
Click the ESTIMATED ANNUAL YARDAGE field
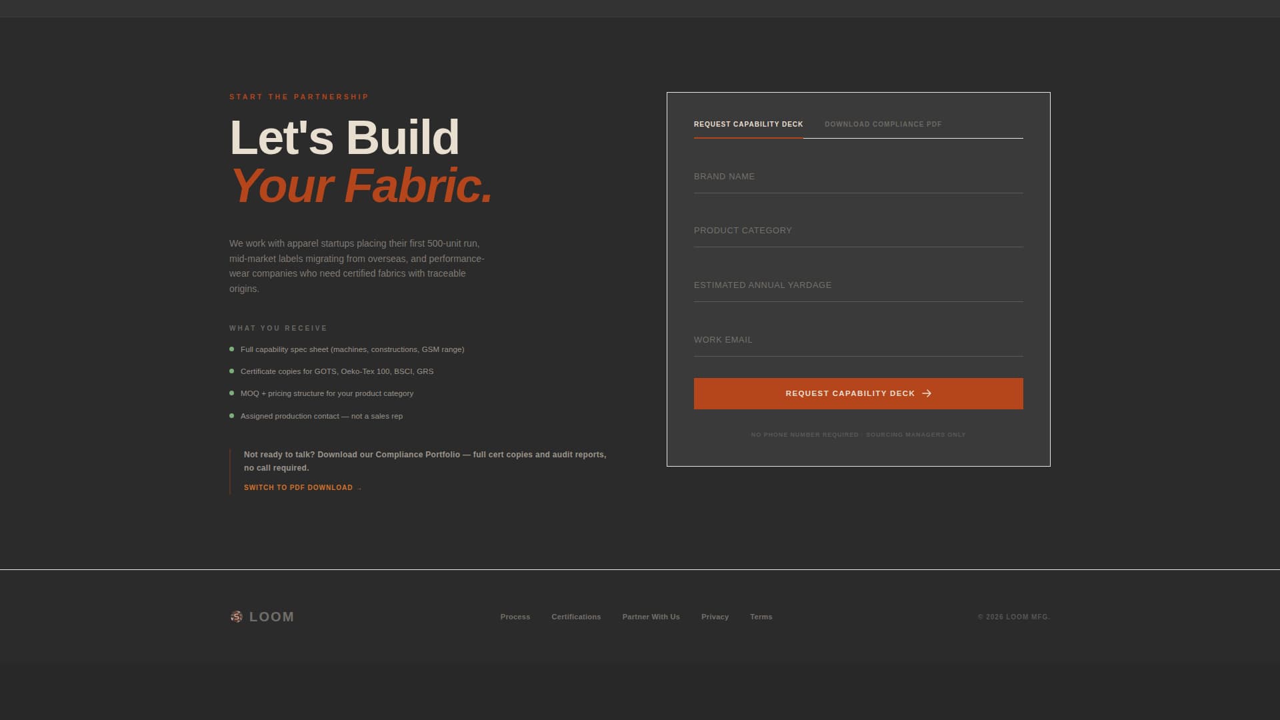click(858, 289)
